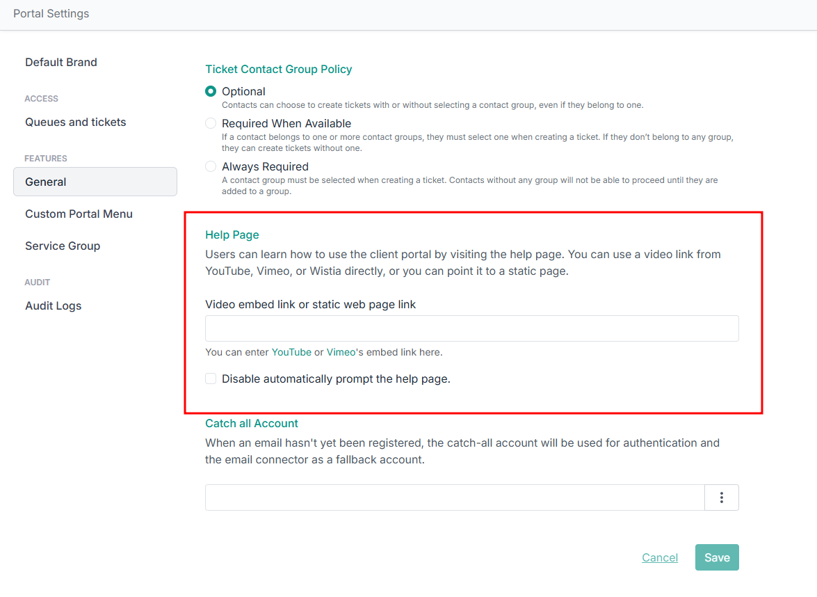Choose Required When Available policy
Image resolution: width=817 pixels, height=597 pixels.
click(211, 123)
